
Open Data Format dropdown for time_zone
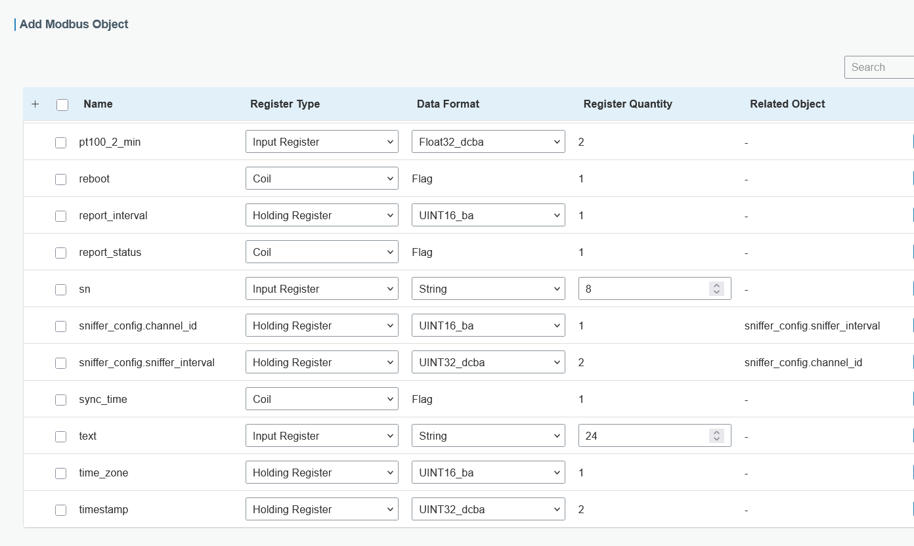pyautogui.click(x=488, y=472)
